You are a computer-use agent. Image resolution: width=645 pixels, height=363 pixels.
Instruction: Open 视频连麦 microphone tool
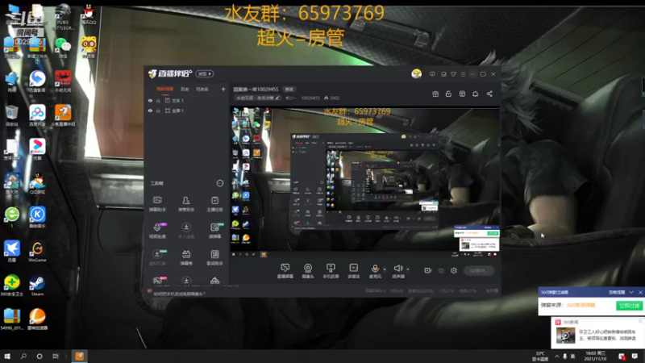pyautogui.click(x=157, y=231)
